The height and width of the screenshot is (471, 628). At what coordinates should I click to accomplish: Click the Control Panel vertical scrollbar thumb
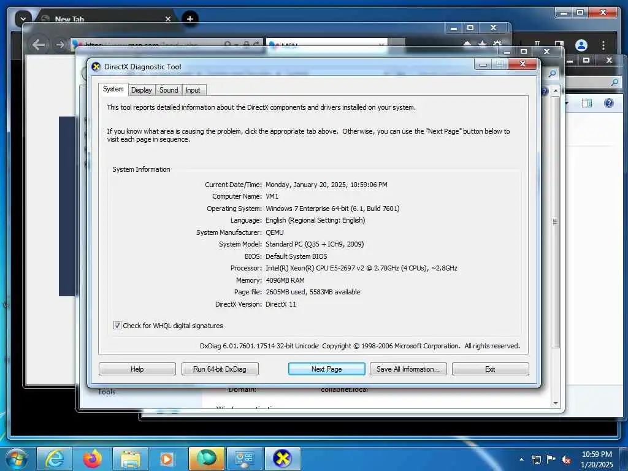click(x=556, y=222)
